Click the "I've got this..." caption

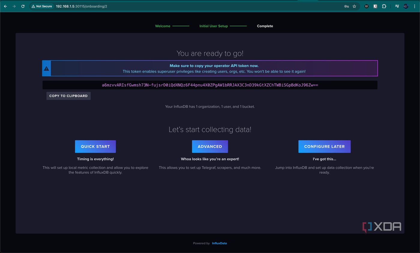(324, 159)
